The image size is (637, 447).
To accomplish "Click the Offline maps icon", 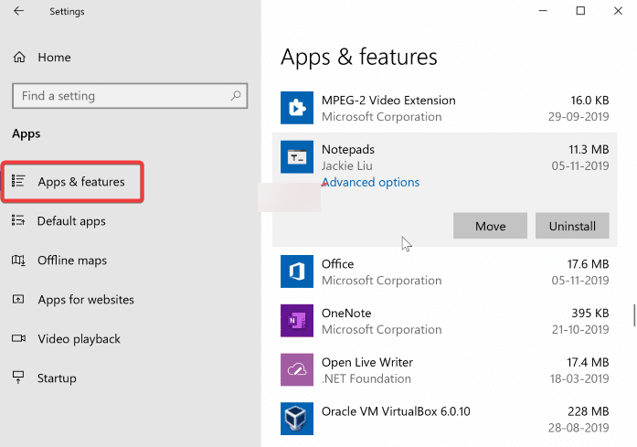I will click(x=18, y=261).
